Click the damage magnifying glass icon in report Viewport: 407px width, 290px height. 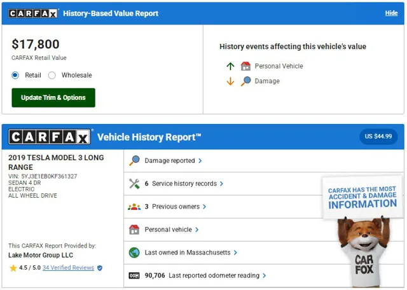pyautogui.click(x=134, y=161)
